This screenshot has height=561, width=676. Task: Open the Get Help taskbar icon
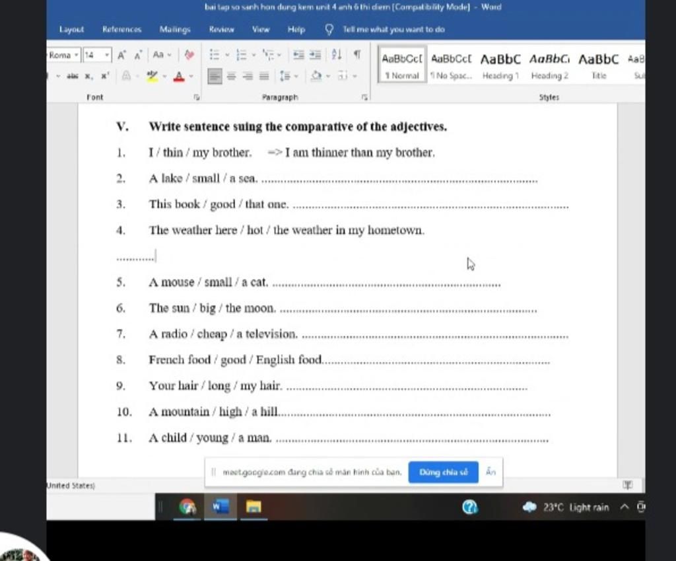point(469,507)
